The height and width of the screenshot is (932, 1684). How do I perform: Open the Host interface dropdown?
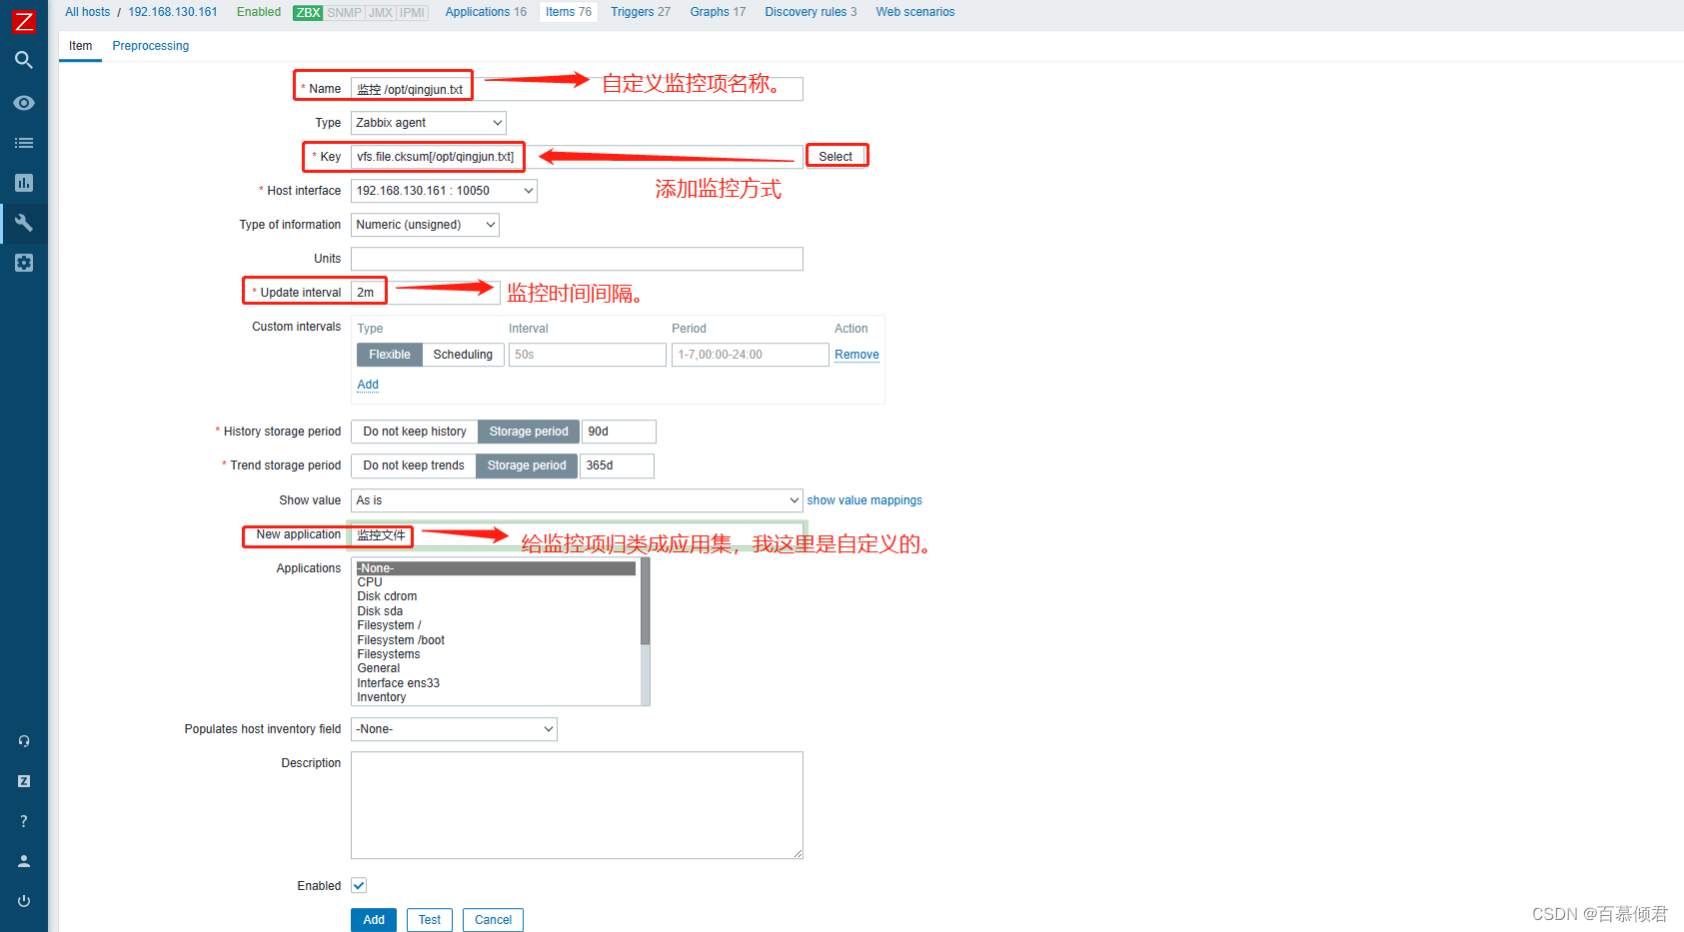(444, 191)
